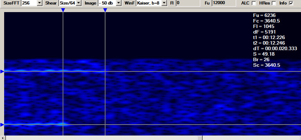Expand the Shear Size/64 dropdown
The image size is (301, 140).
[x=78, y=3]
